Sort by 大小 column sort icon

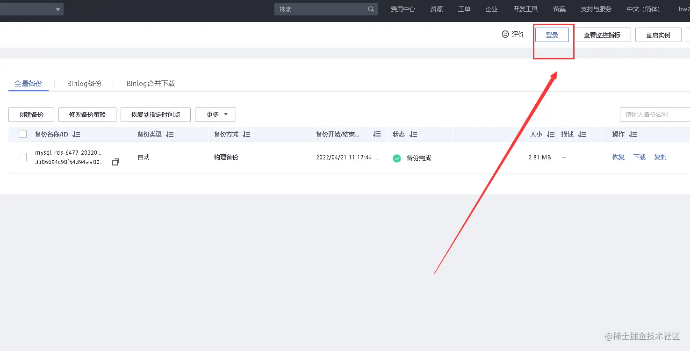coord(550,134)
